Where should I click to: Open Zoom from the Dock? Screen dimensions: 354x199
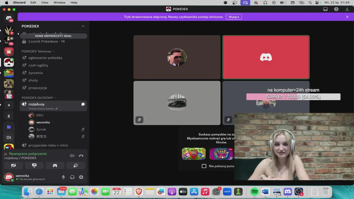[x=227, y=192]
